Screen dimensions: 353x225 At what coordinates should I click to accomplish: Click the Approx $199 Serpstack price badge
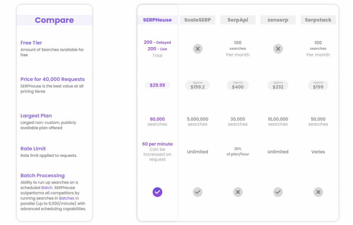tap(318, 85)
